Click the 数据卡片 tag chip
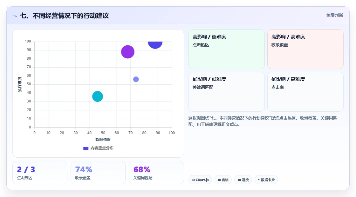The image size is (356, 197). [266, 180]
